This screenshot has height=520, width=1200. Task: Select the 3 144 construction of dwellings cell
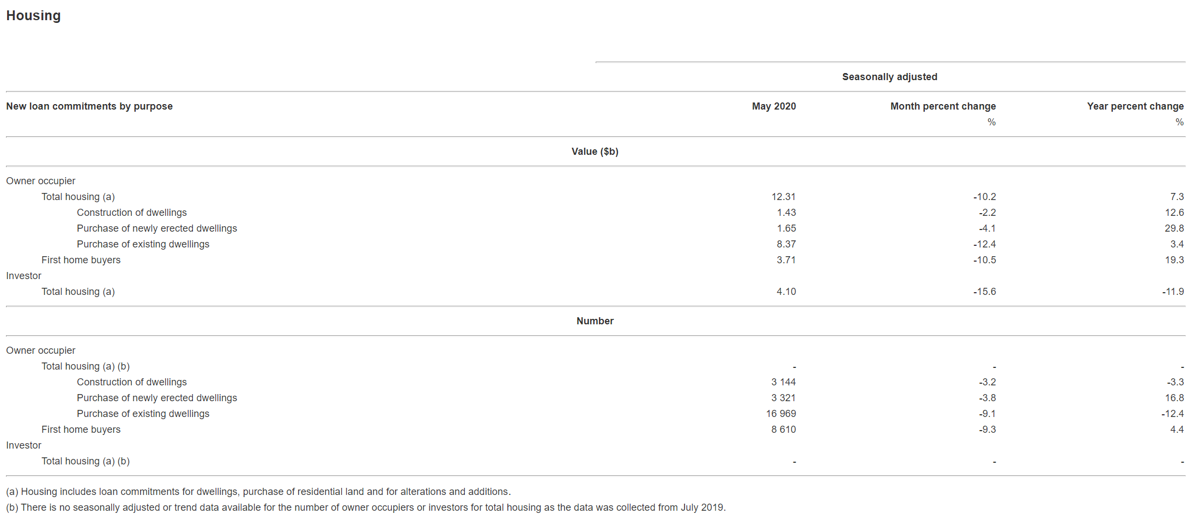point(783,382)
